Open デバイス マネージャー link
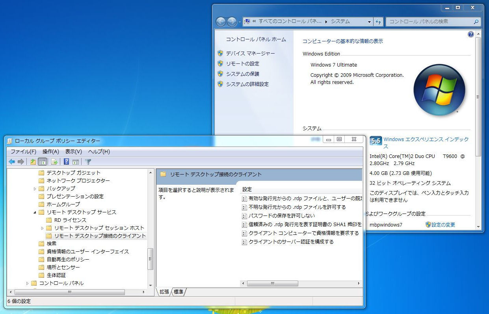Image resolution: width=489 pixels, height=314 pixels. coord(250,53)
